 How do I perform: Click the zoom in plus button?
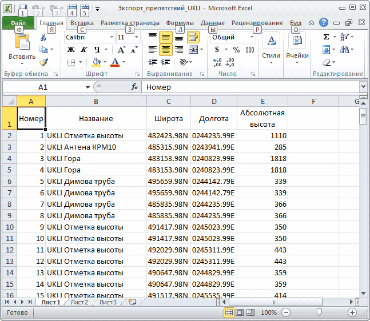pyautogui.click(x=352, y=313)
